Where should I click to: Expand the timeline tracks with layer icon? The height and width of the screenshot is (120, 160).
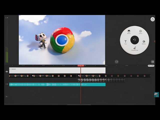(7, 72)
